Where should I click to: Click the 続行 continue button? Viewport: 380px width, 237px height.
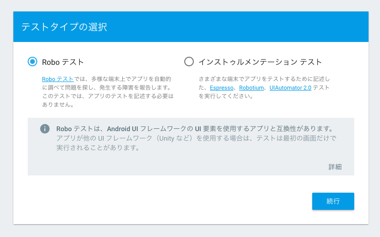click(x=333, y=201)
